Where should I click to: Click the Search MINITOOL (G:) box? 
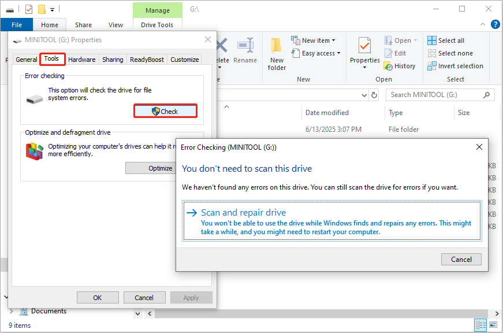439,95
